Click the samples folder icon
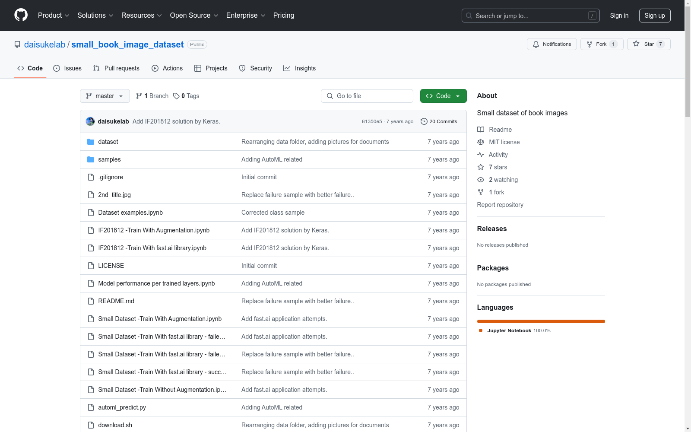 (x=91, y=159)
